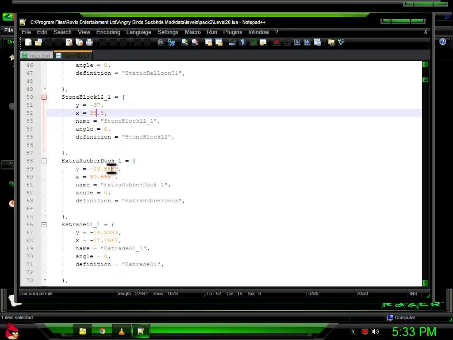The height and width of the screenshot is (340, 453).
Task: Open the Edit menu
Action: [x=42, y=32]
